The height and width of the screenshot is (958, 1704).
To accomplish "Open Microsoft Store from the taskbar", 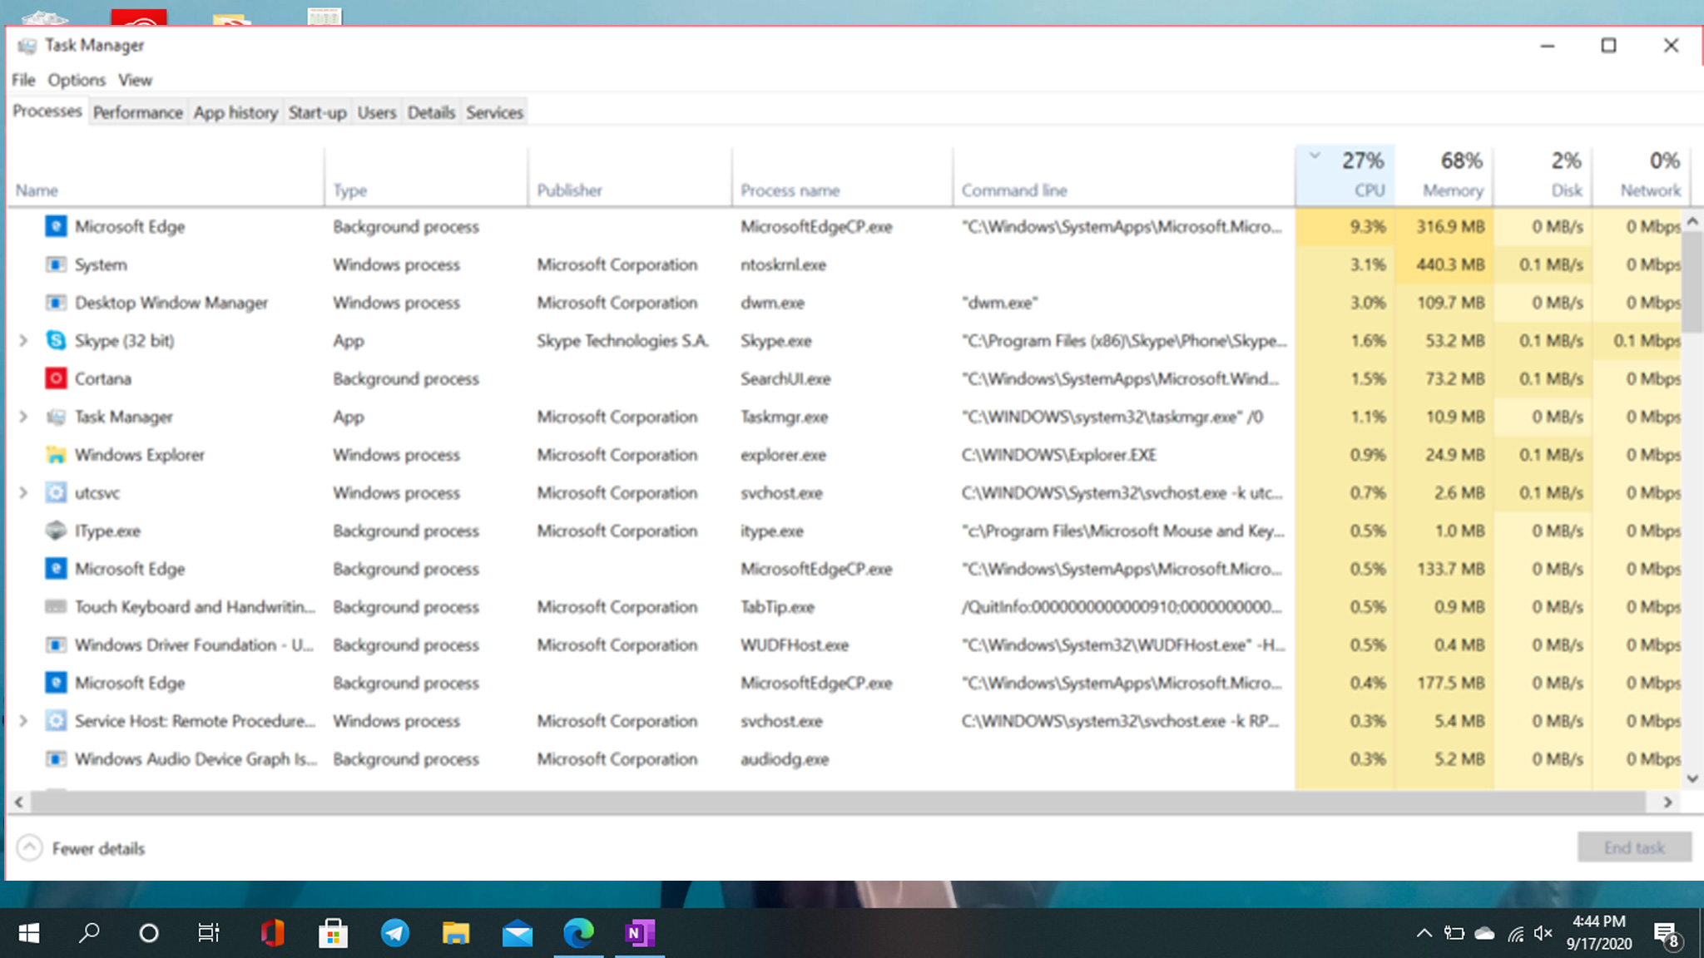I will [x=333, y=933].
